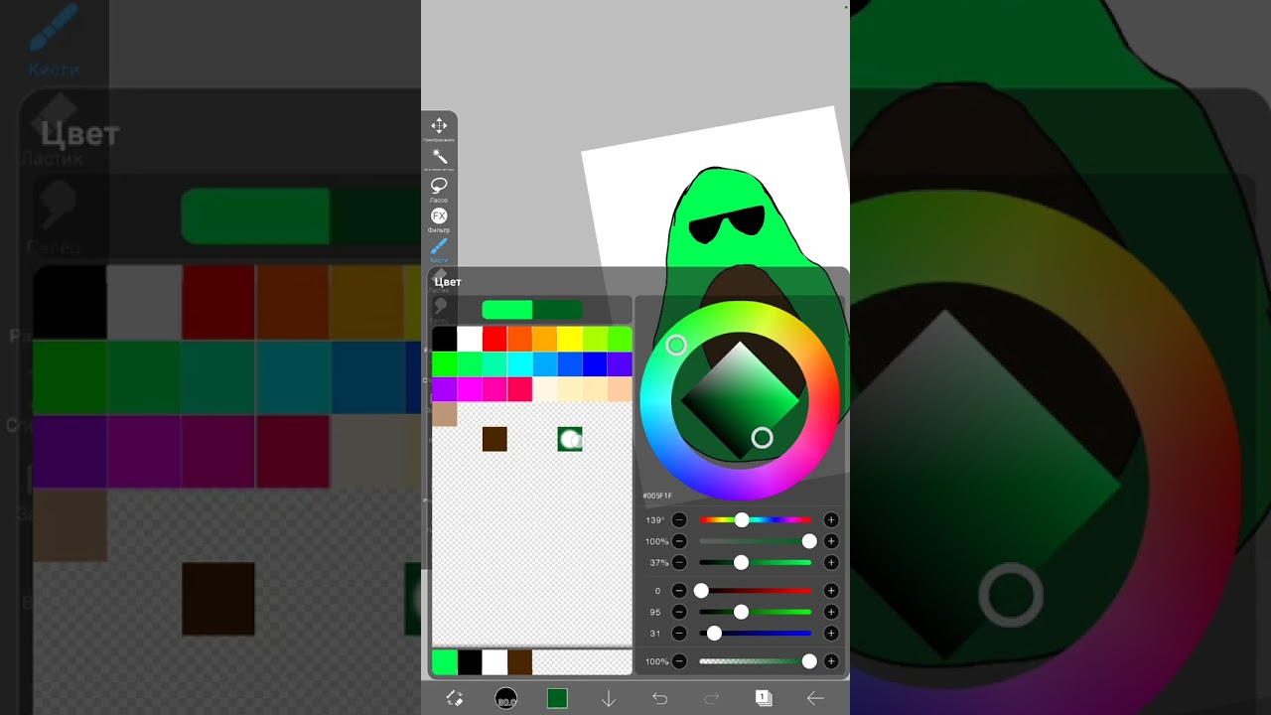Viewport: 1271px width, 715px height.
Task: Decrease blue channel with minus beside 31
Action: pyautogui.click(x=679, y=633)
